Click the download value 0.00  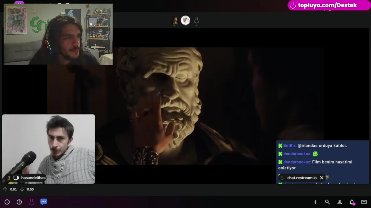(x=30, y=190)
